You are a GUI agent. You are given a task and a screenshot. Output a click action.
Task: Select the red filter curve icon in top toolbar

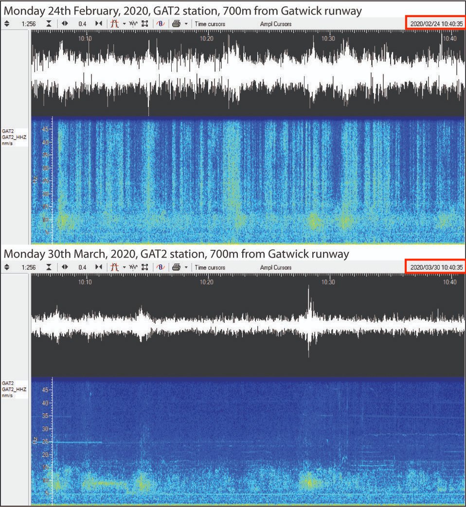[115, 24]
